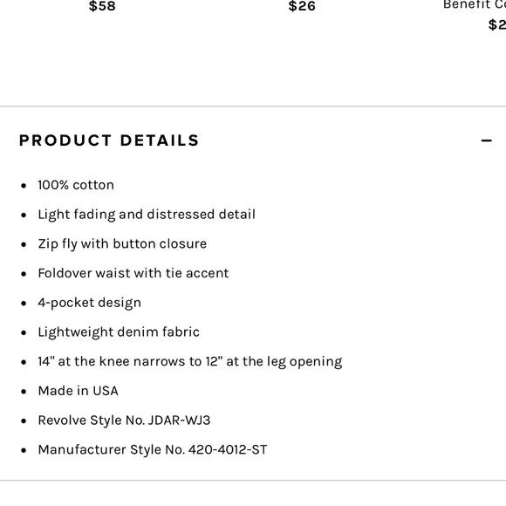Viewport: 506px width, 506px height.
Task: Click the Made in USA item
Action: [79, 391]
